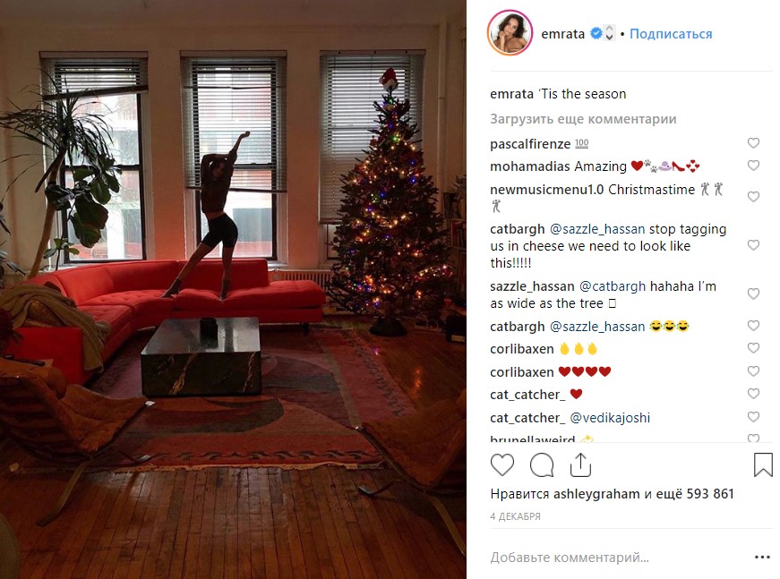The height and width of the screenshot is (579, 780).
Task: Like the pascalfirenze comment
Action: [x=754, y=143]
